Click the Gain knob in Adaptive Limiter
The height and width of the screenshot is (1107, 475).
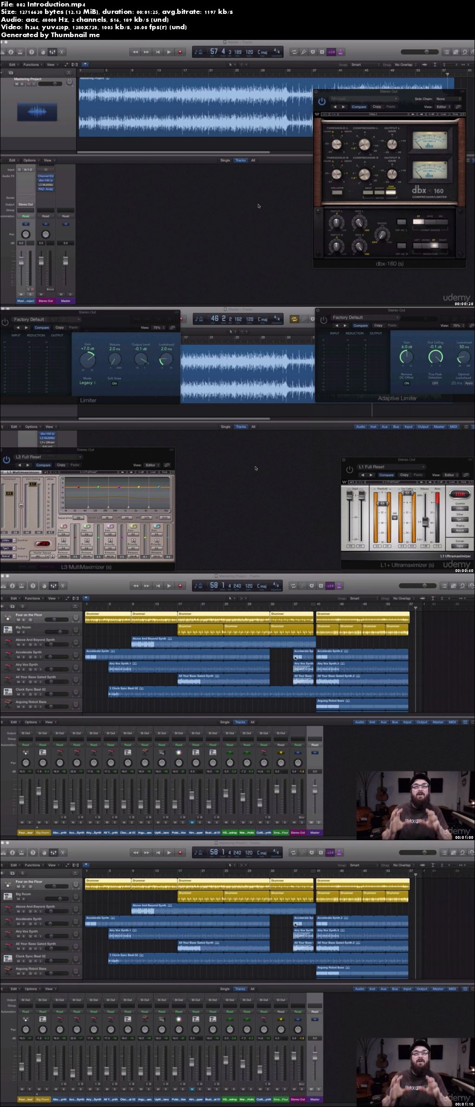point(406,357)
